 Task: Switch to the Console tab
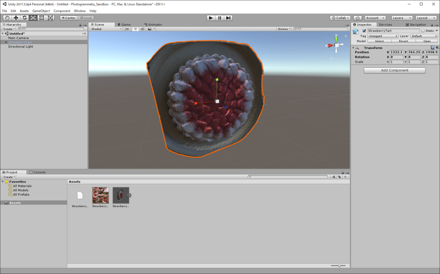37,172
